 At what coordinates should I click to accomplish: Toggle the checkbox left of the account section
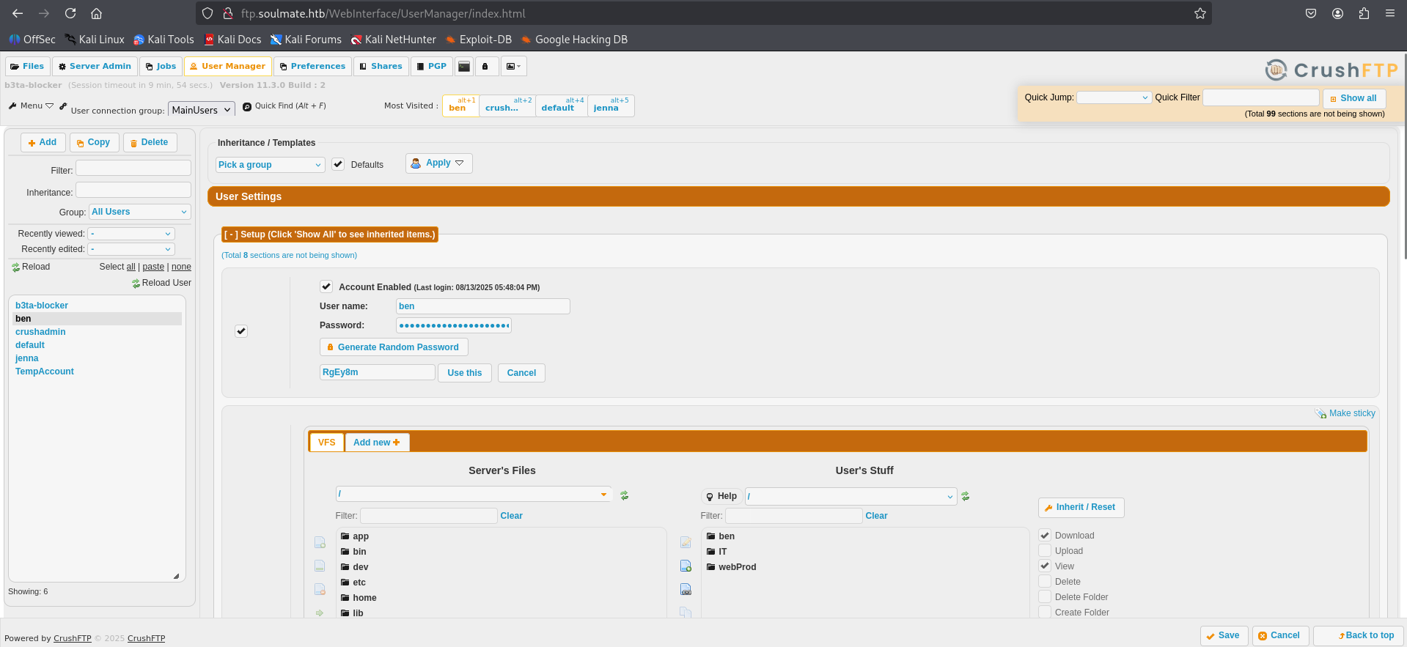241,331
